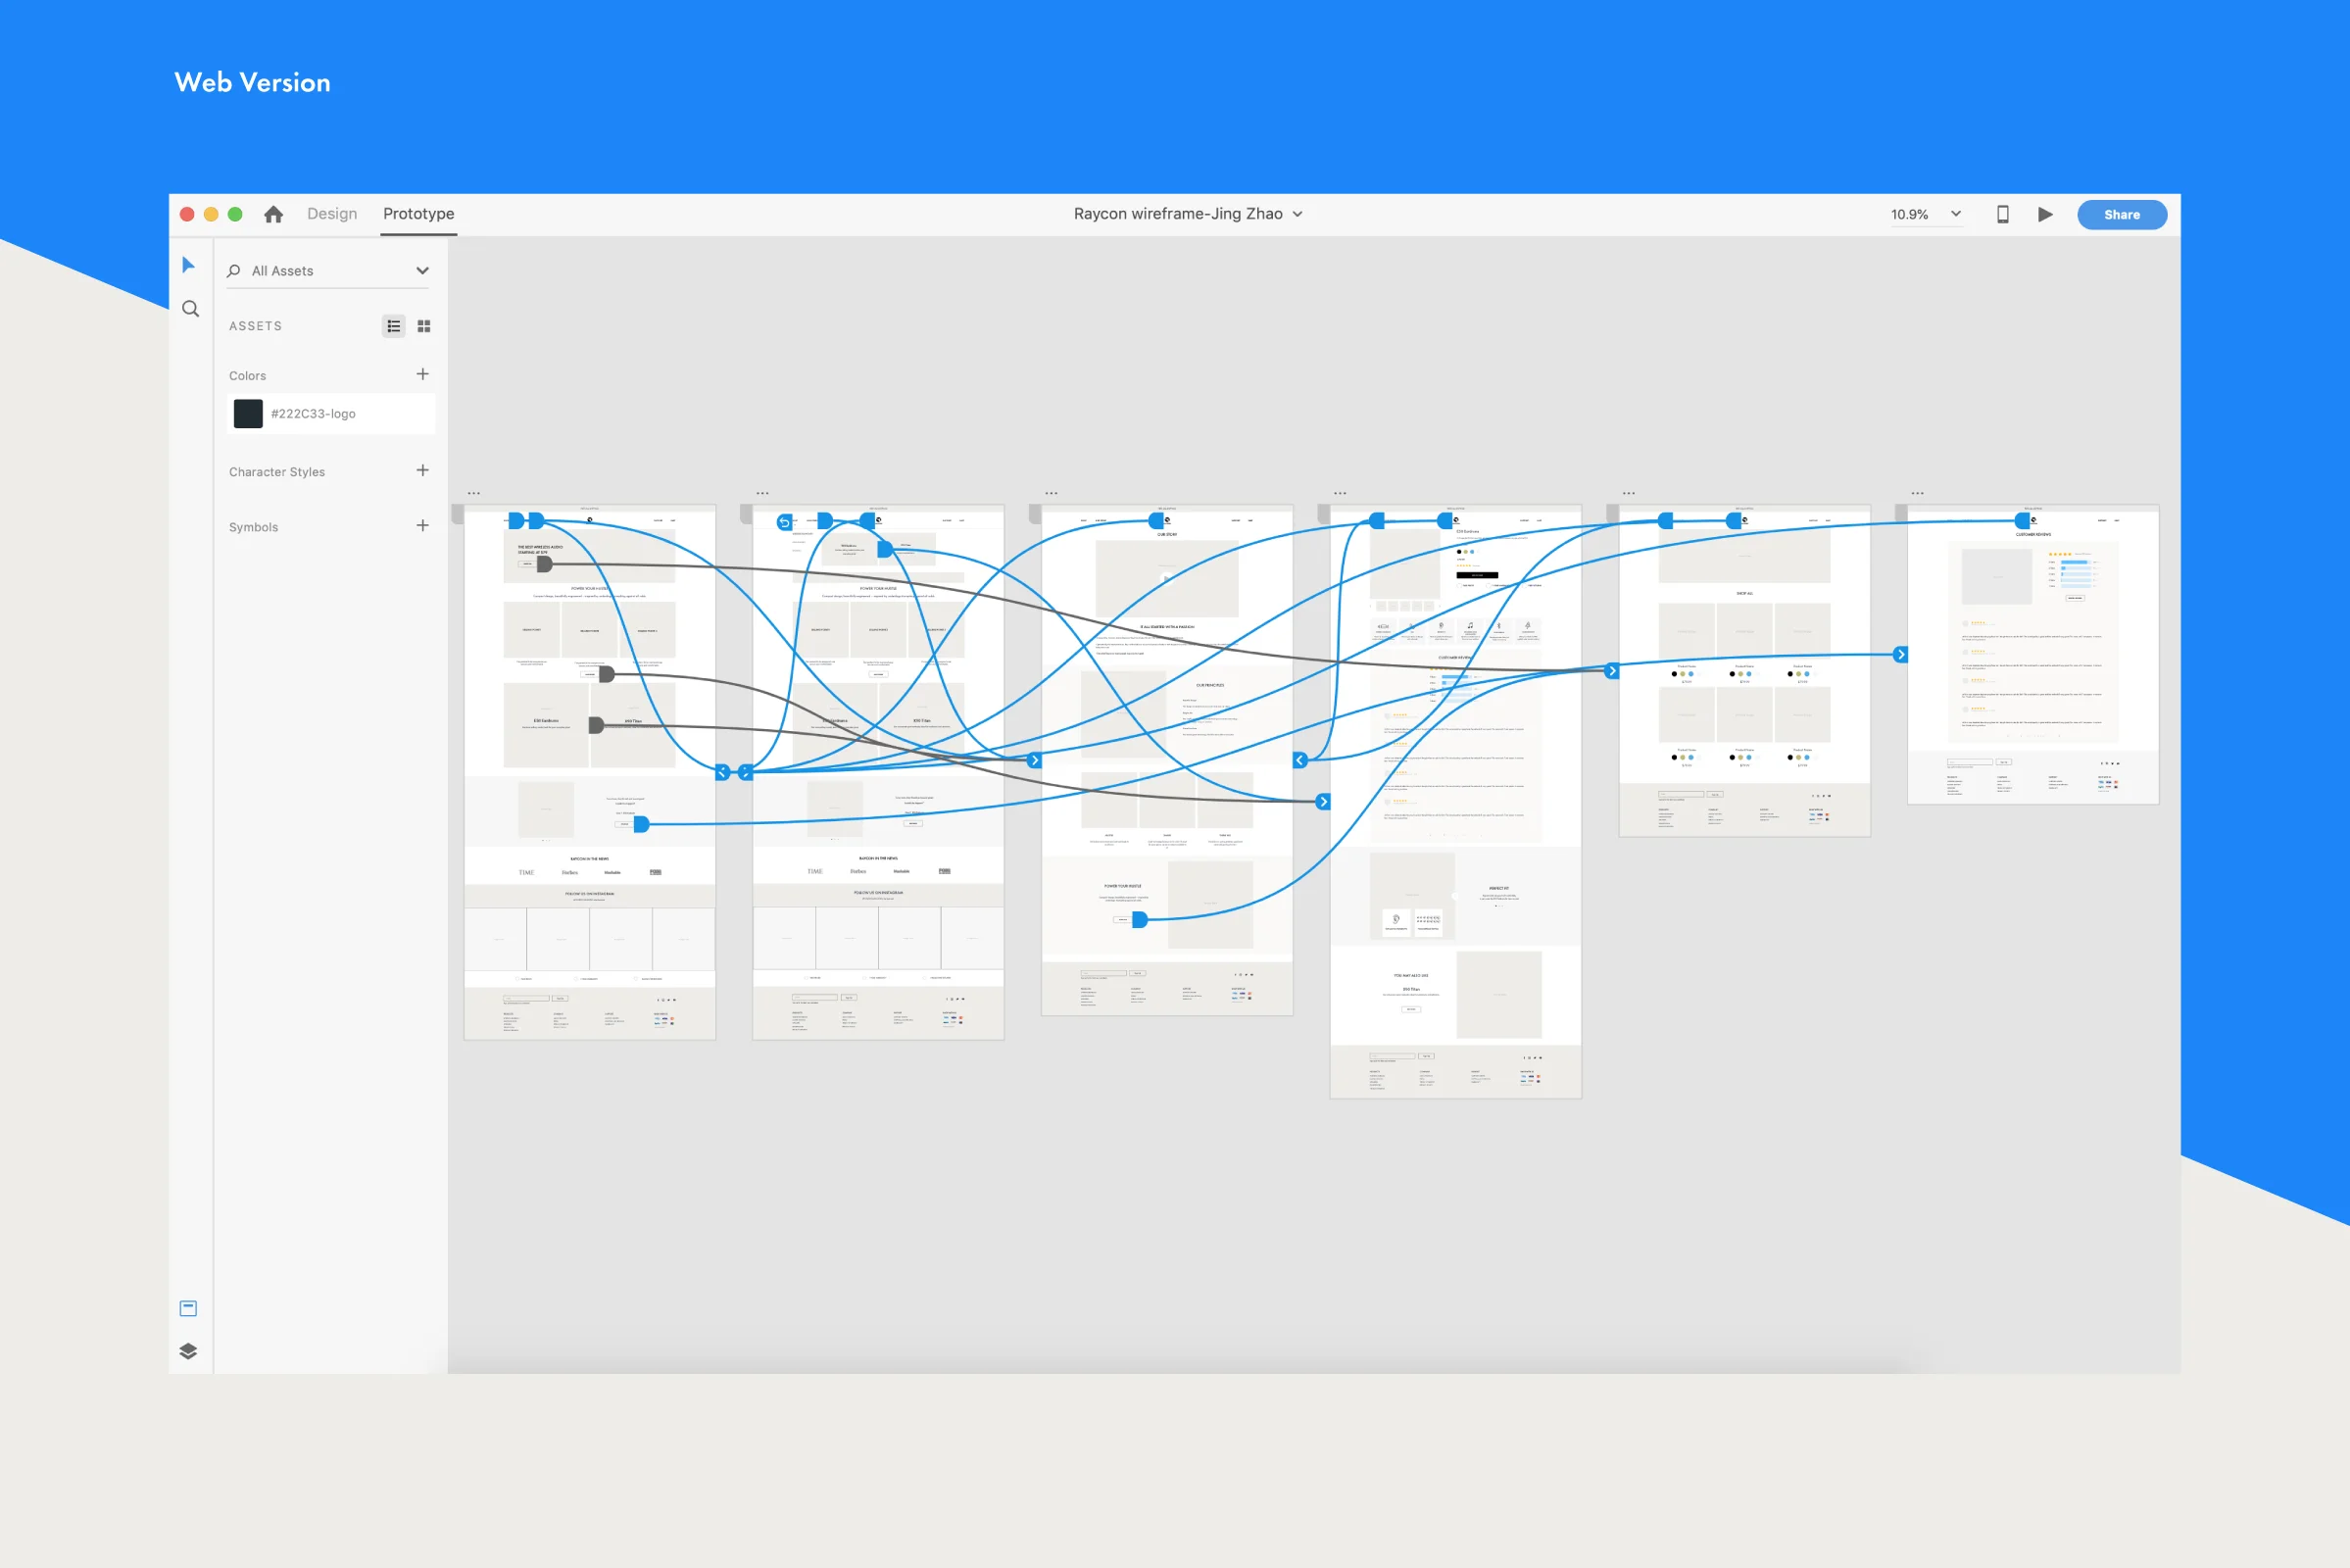The image size is (2350, 1568).
Task: Start desktop preview with the play icon
Action: pos(2044,213)
